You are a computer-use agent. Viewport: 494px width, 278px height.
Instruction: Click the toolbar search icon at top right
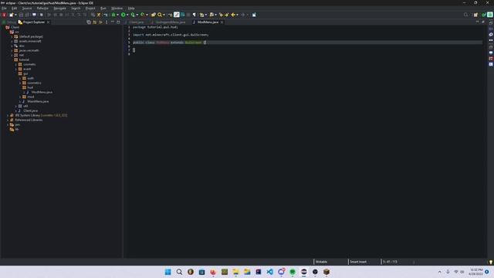point(465,15)
